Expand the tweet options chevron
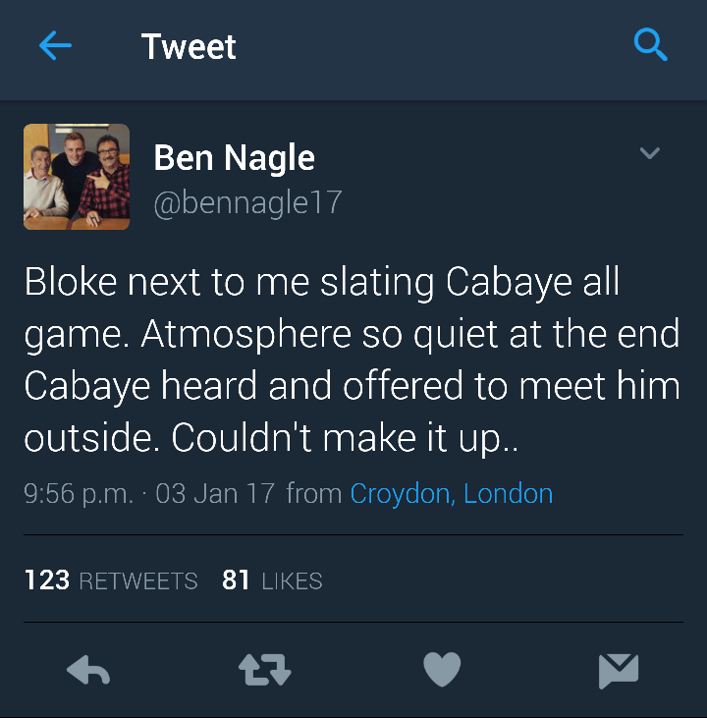 [x=649, y=153]
